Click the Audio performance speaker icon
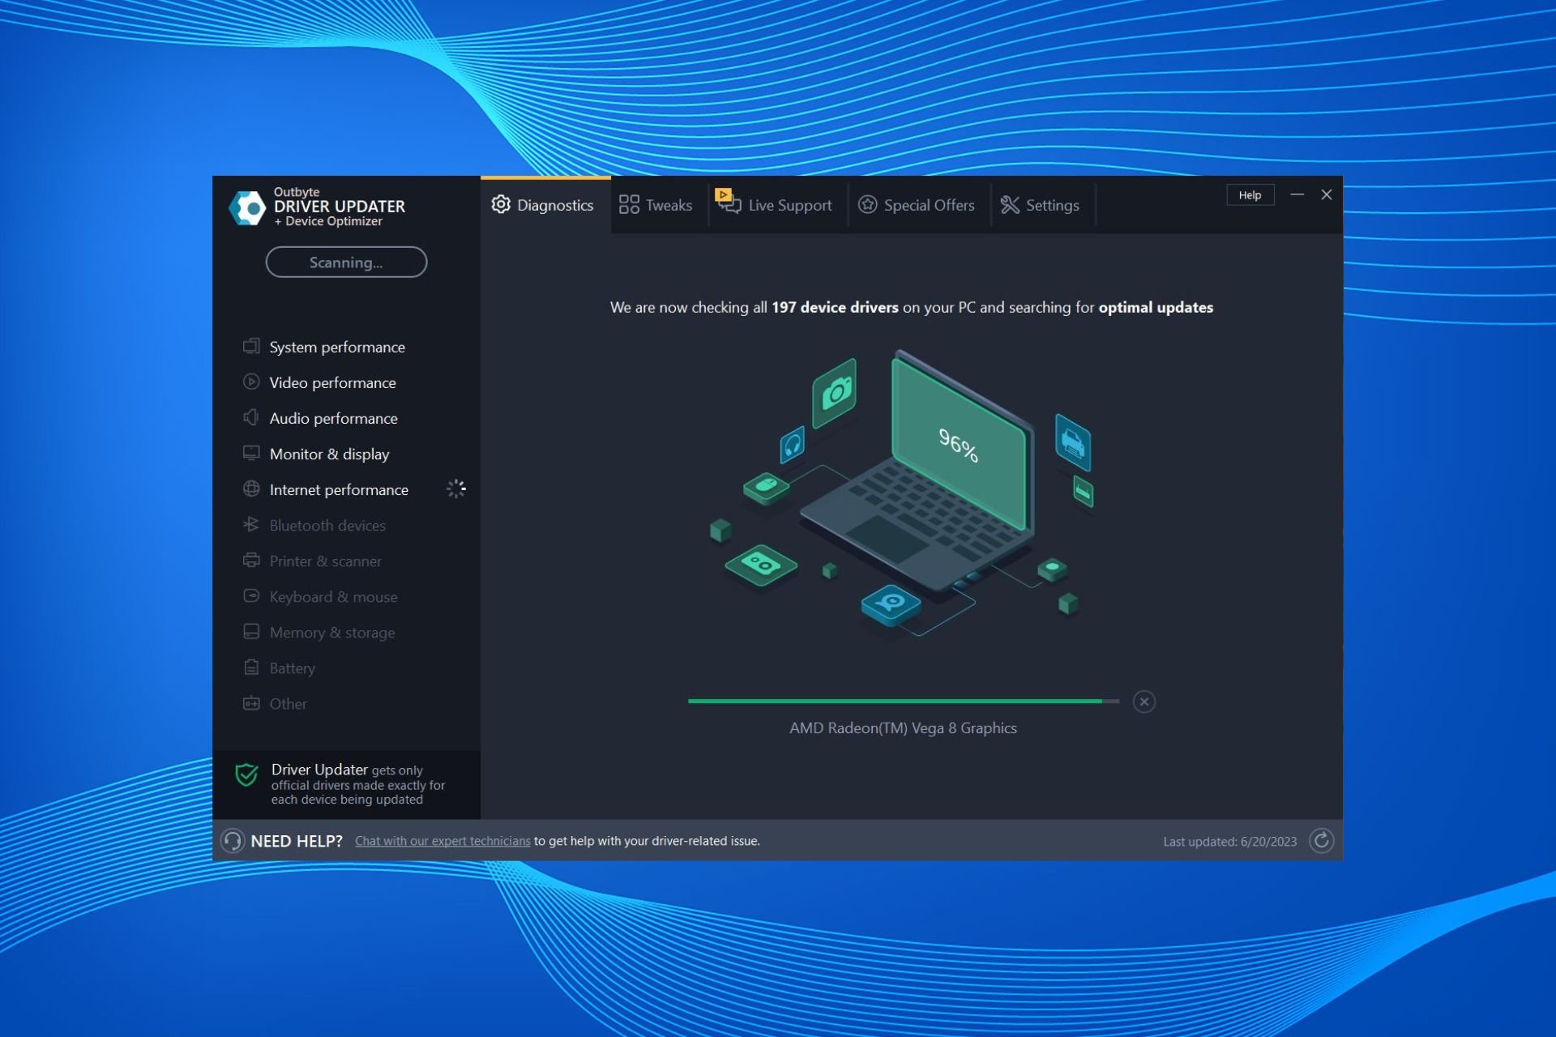This screenshot has width=1556, height=1037. pyautogui.click(x=251, y=417)
